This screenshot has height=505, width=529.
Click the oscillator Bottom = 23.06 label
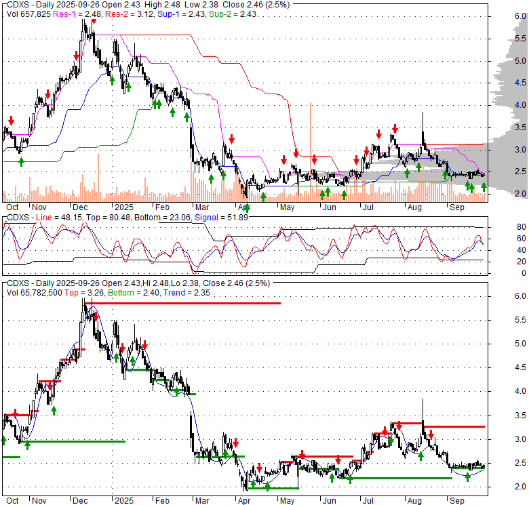163,218
